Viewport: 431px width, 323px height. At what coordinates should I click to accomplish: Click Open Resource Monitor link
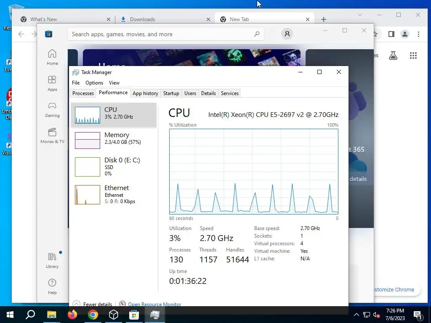[154, 304]
